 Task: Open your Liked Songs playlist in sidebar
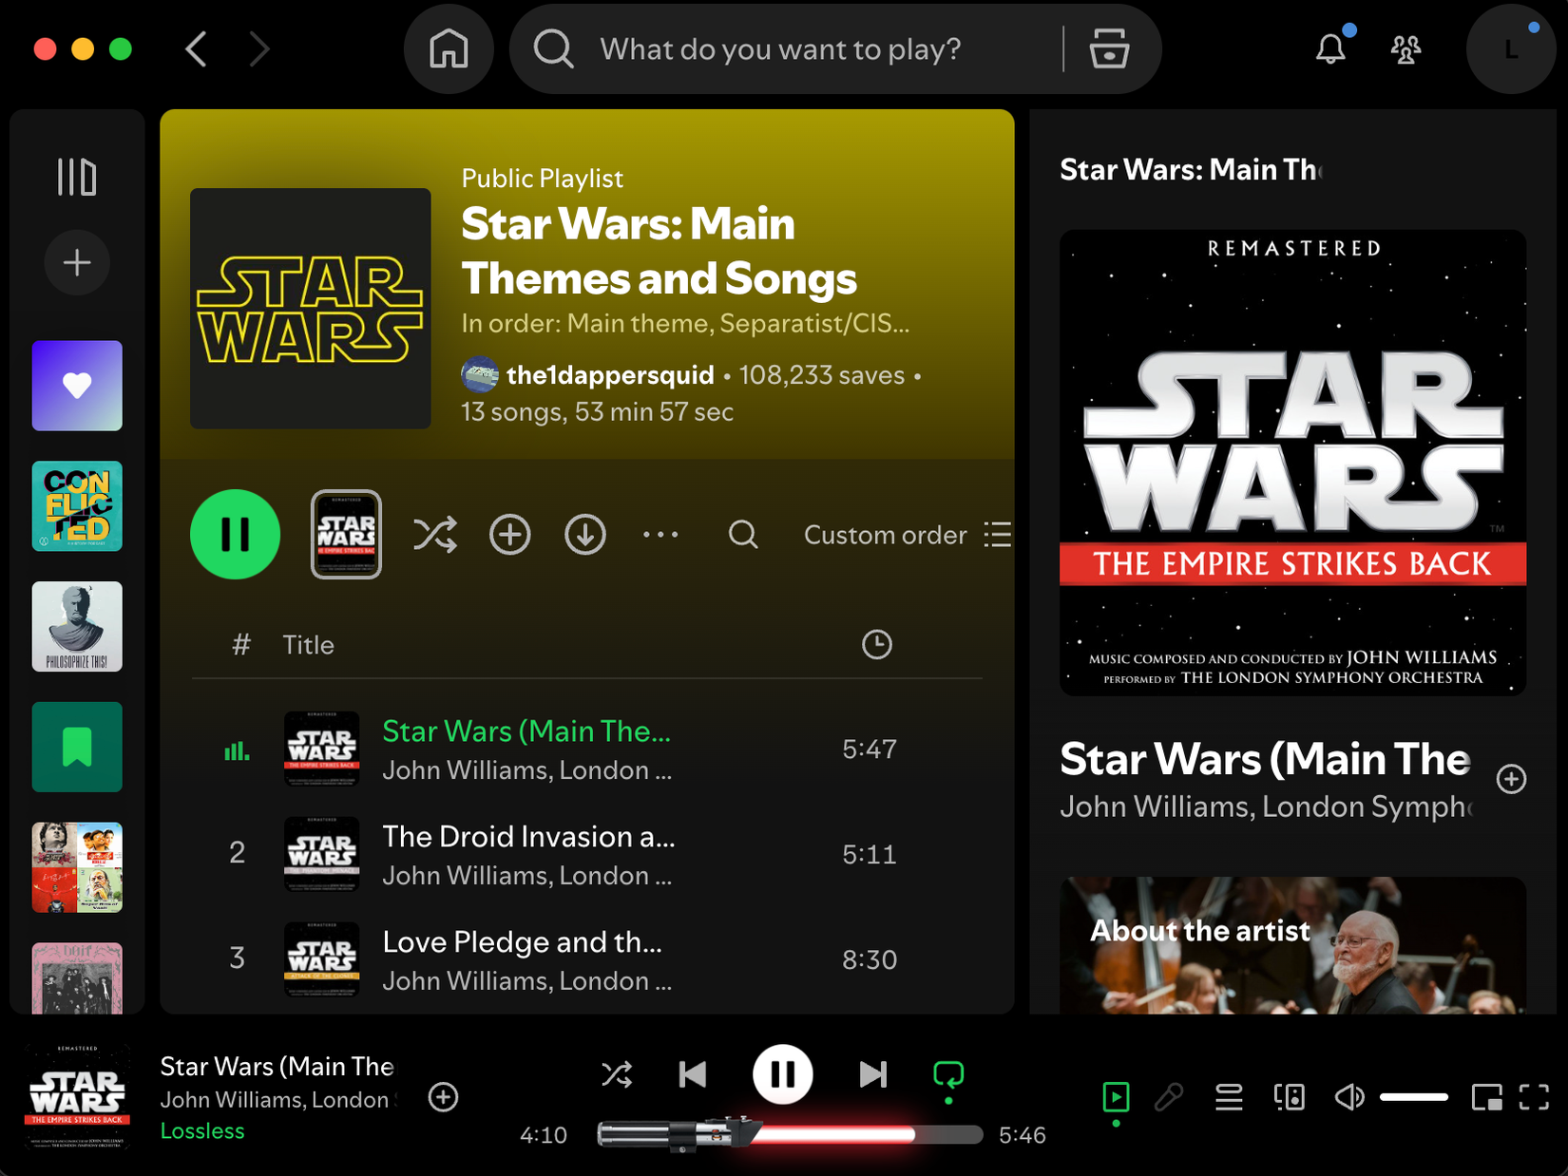click(x=76, y=385)
